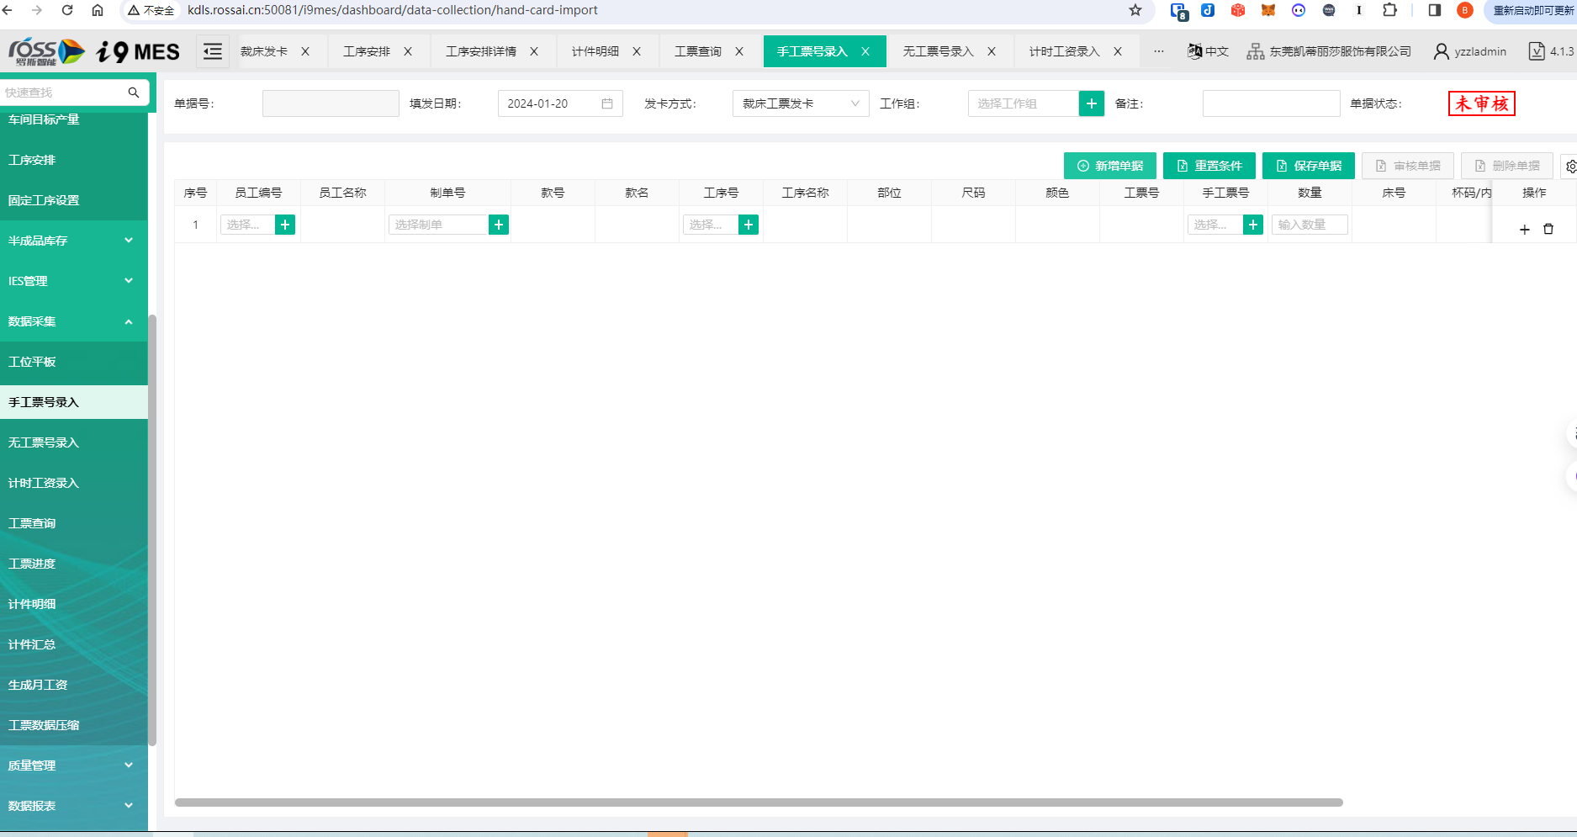The width and height of the screenshot is (1577, 837).
Task: Focus the 备注 input field
Action: tap(1271, 103)
